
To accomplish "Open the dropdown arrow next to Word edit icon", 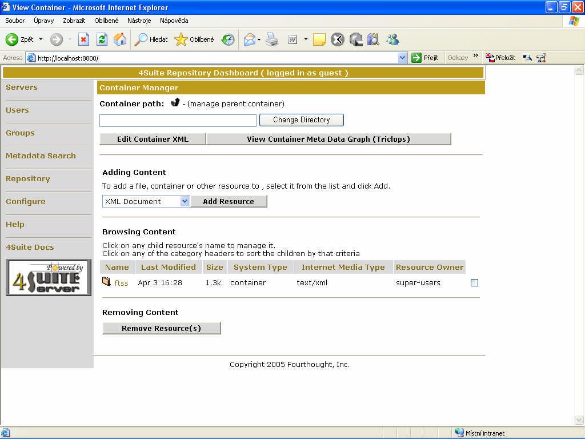I will [306, 39].
